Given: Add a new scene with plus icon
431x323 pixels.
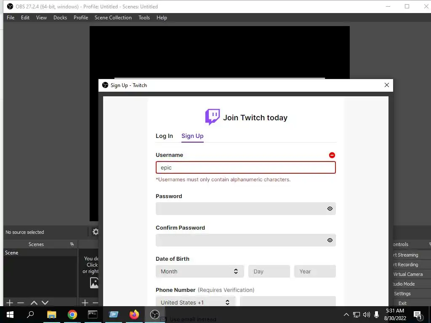Looking at the screenshot, I should pos(10,303).
